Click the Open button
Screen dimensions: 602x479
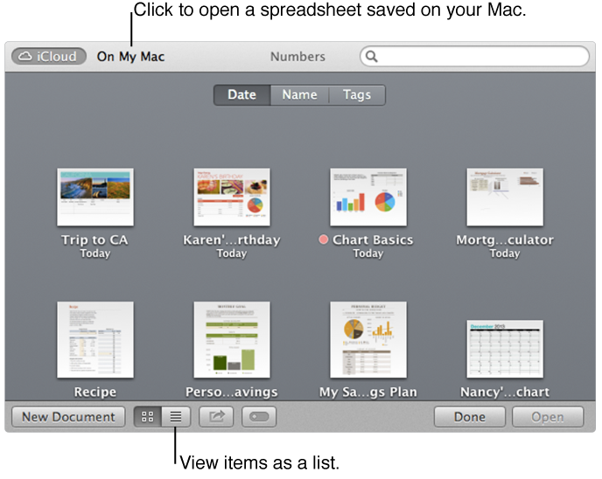[x=548, y=417]
